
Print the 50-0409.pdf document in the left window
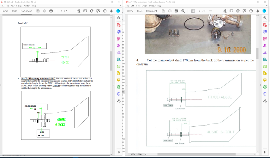click(x=51, y=11)
